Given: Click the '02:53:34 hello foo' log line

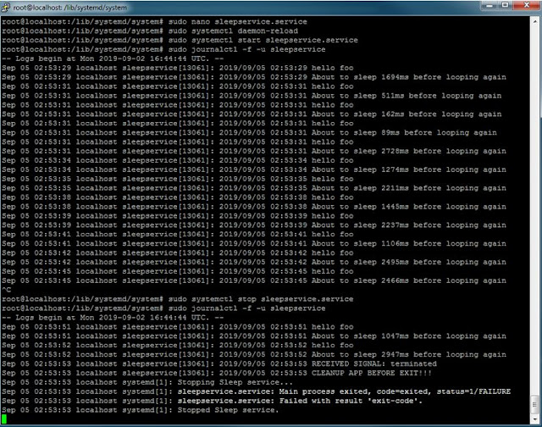Looking at the screenshot, I should 178,160.
